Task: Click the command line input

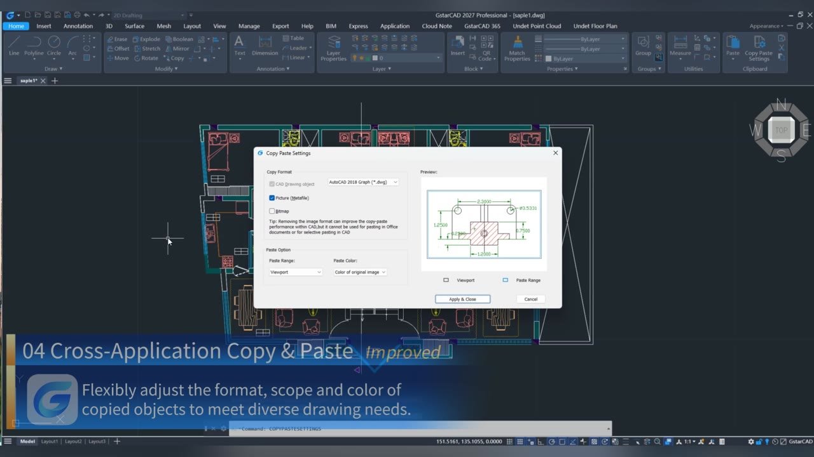Action: 420,428
